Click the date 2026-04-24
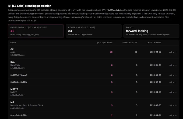 [156, 115]
